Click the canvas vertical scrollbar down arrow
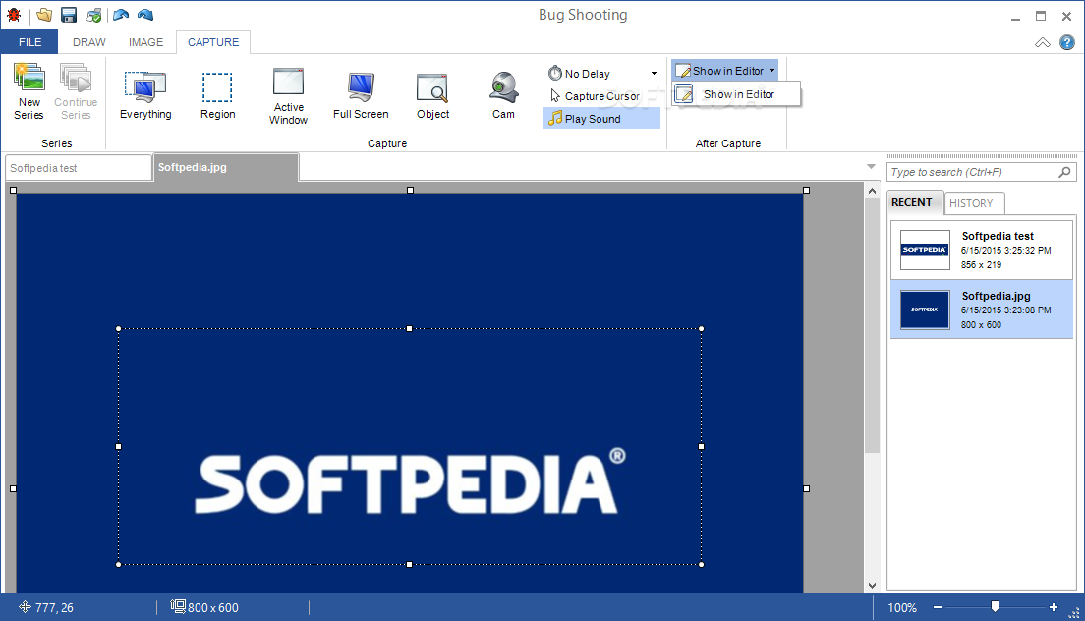1085x621 pixels. point(872,586)
